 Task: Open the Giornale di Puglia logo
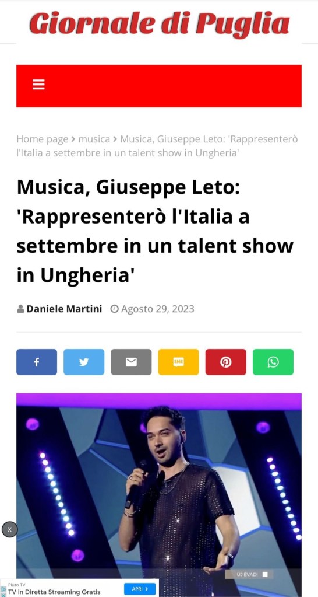coord(160,23)
